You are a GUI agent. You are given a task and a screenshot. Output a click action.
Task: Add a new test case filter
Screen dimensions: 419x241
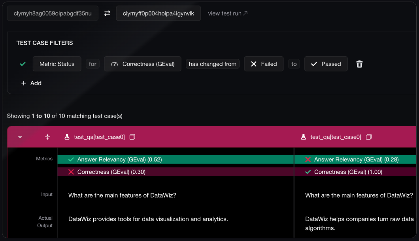(31, 83)
